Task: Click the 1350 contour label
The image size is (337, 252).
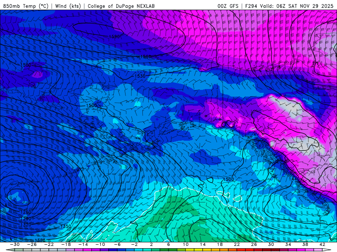Action: point(66,226)
